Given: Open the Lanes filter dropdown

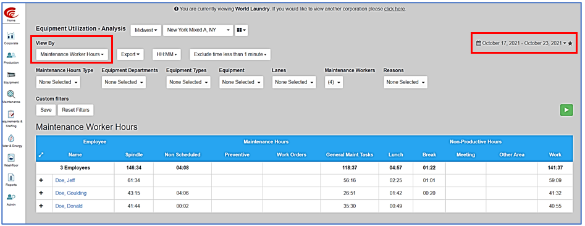Looking at the screenshot, I should coord(294,82).
